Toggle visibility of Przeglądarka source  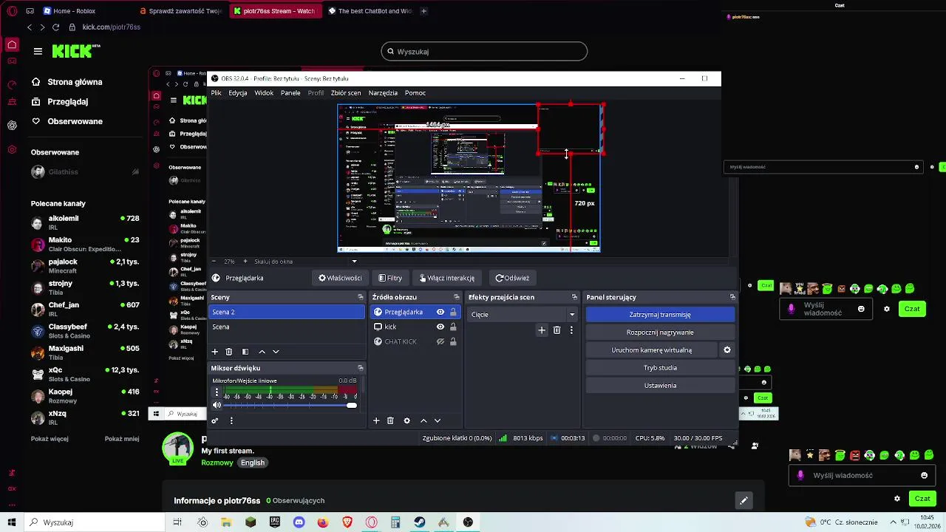click(440, 312)
